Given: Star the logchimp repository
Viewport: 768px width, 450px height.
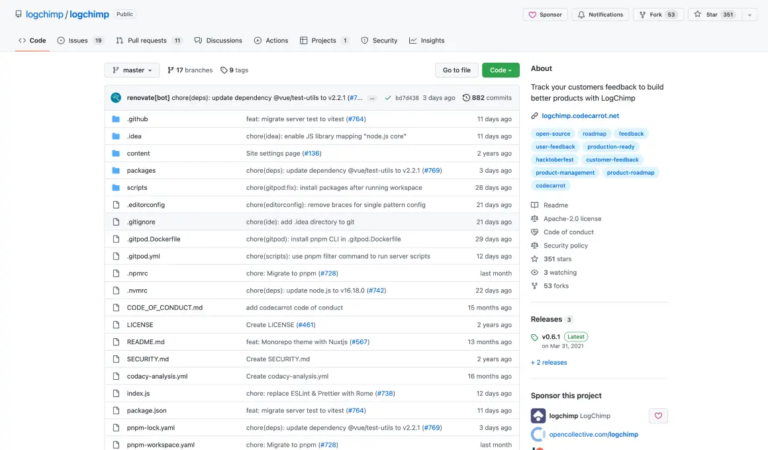Looking at the screenshot, I should (x=710, y=14).
